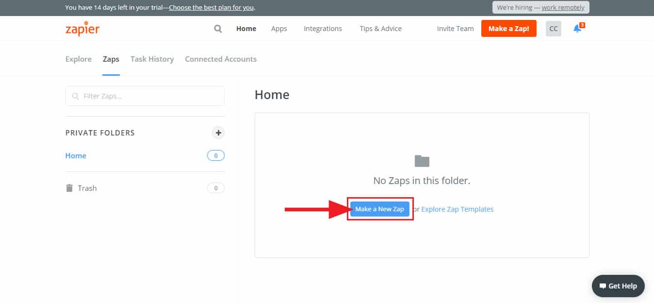The image size is (654, 303).
Task: Click Invite Team
Action: point(455,29)
